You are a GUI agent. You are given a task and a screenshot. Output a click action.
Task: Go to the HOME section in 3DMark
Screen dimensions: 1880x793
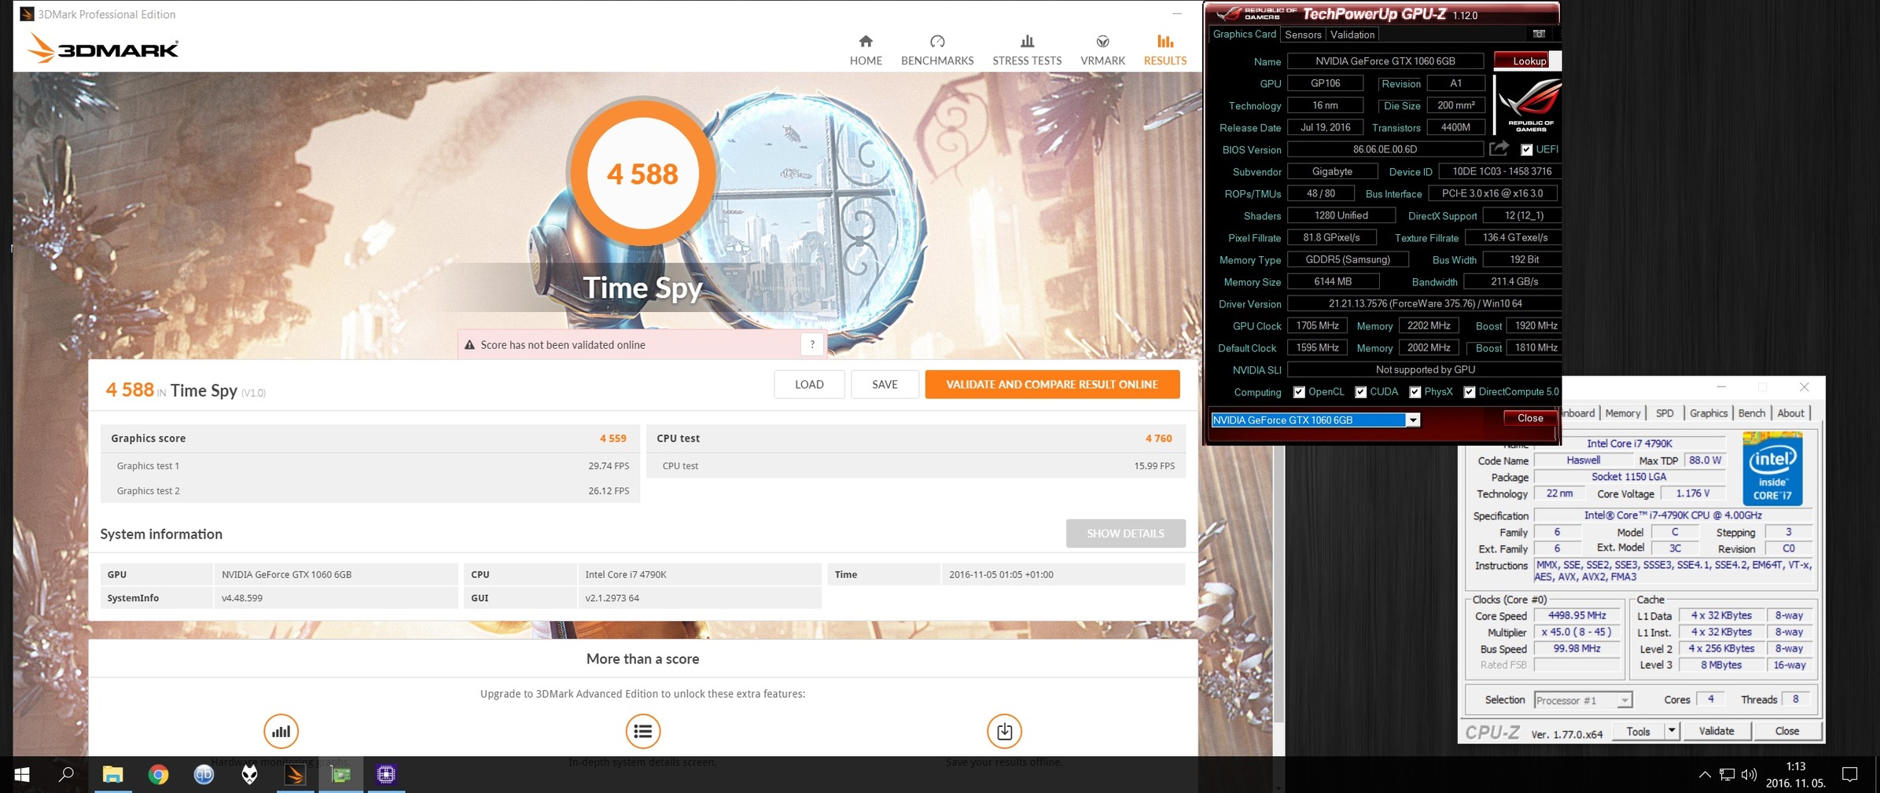click(x=866, y=50)
